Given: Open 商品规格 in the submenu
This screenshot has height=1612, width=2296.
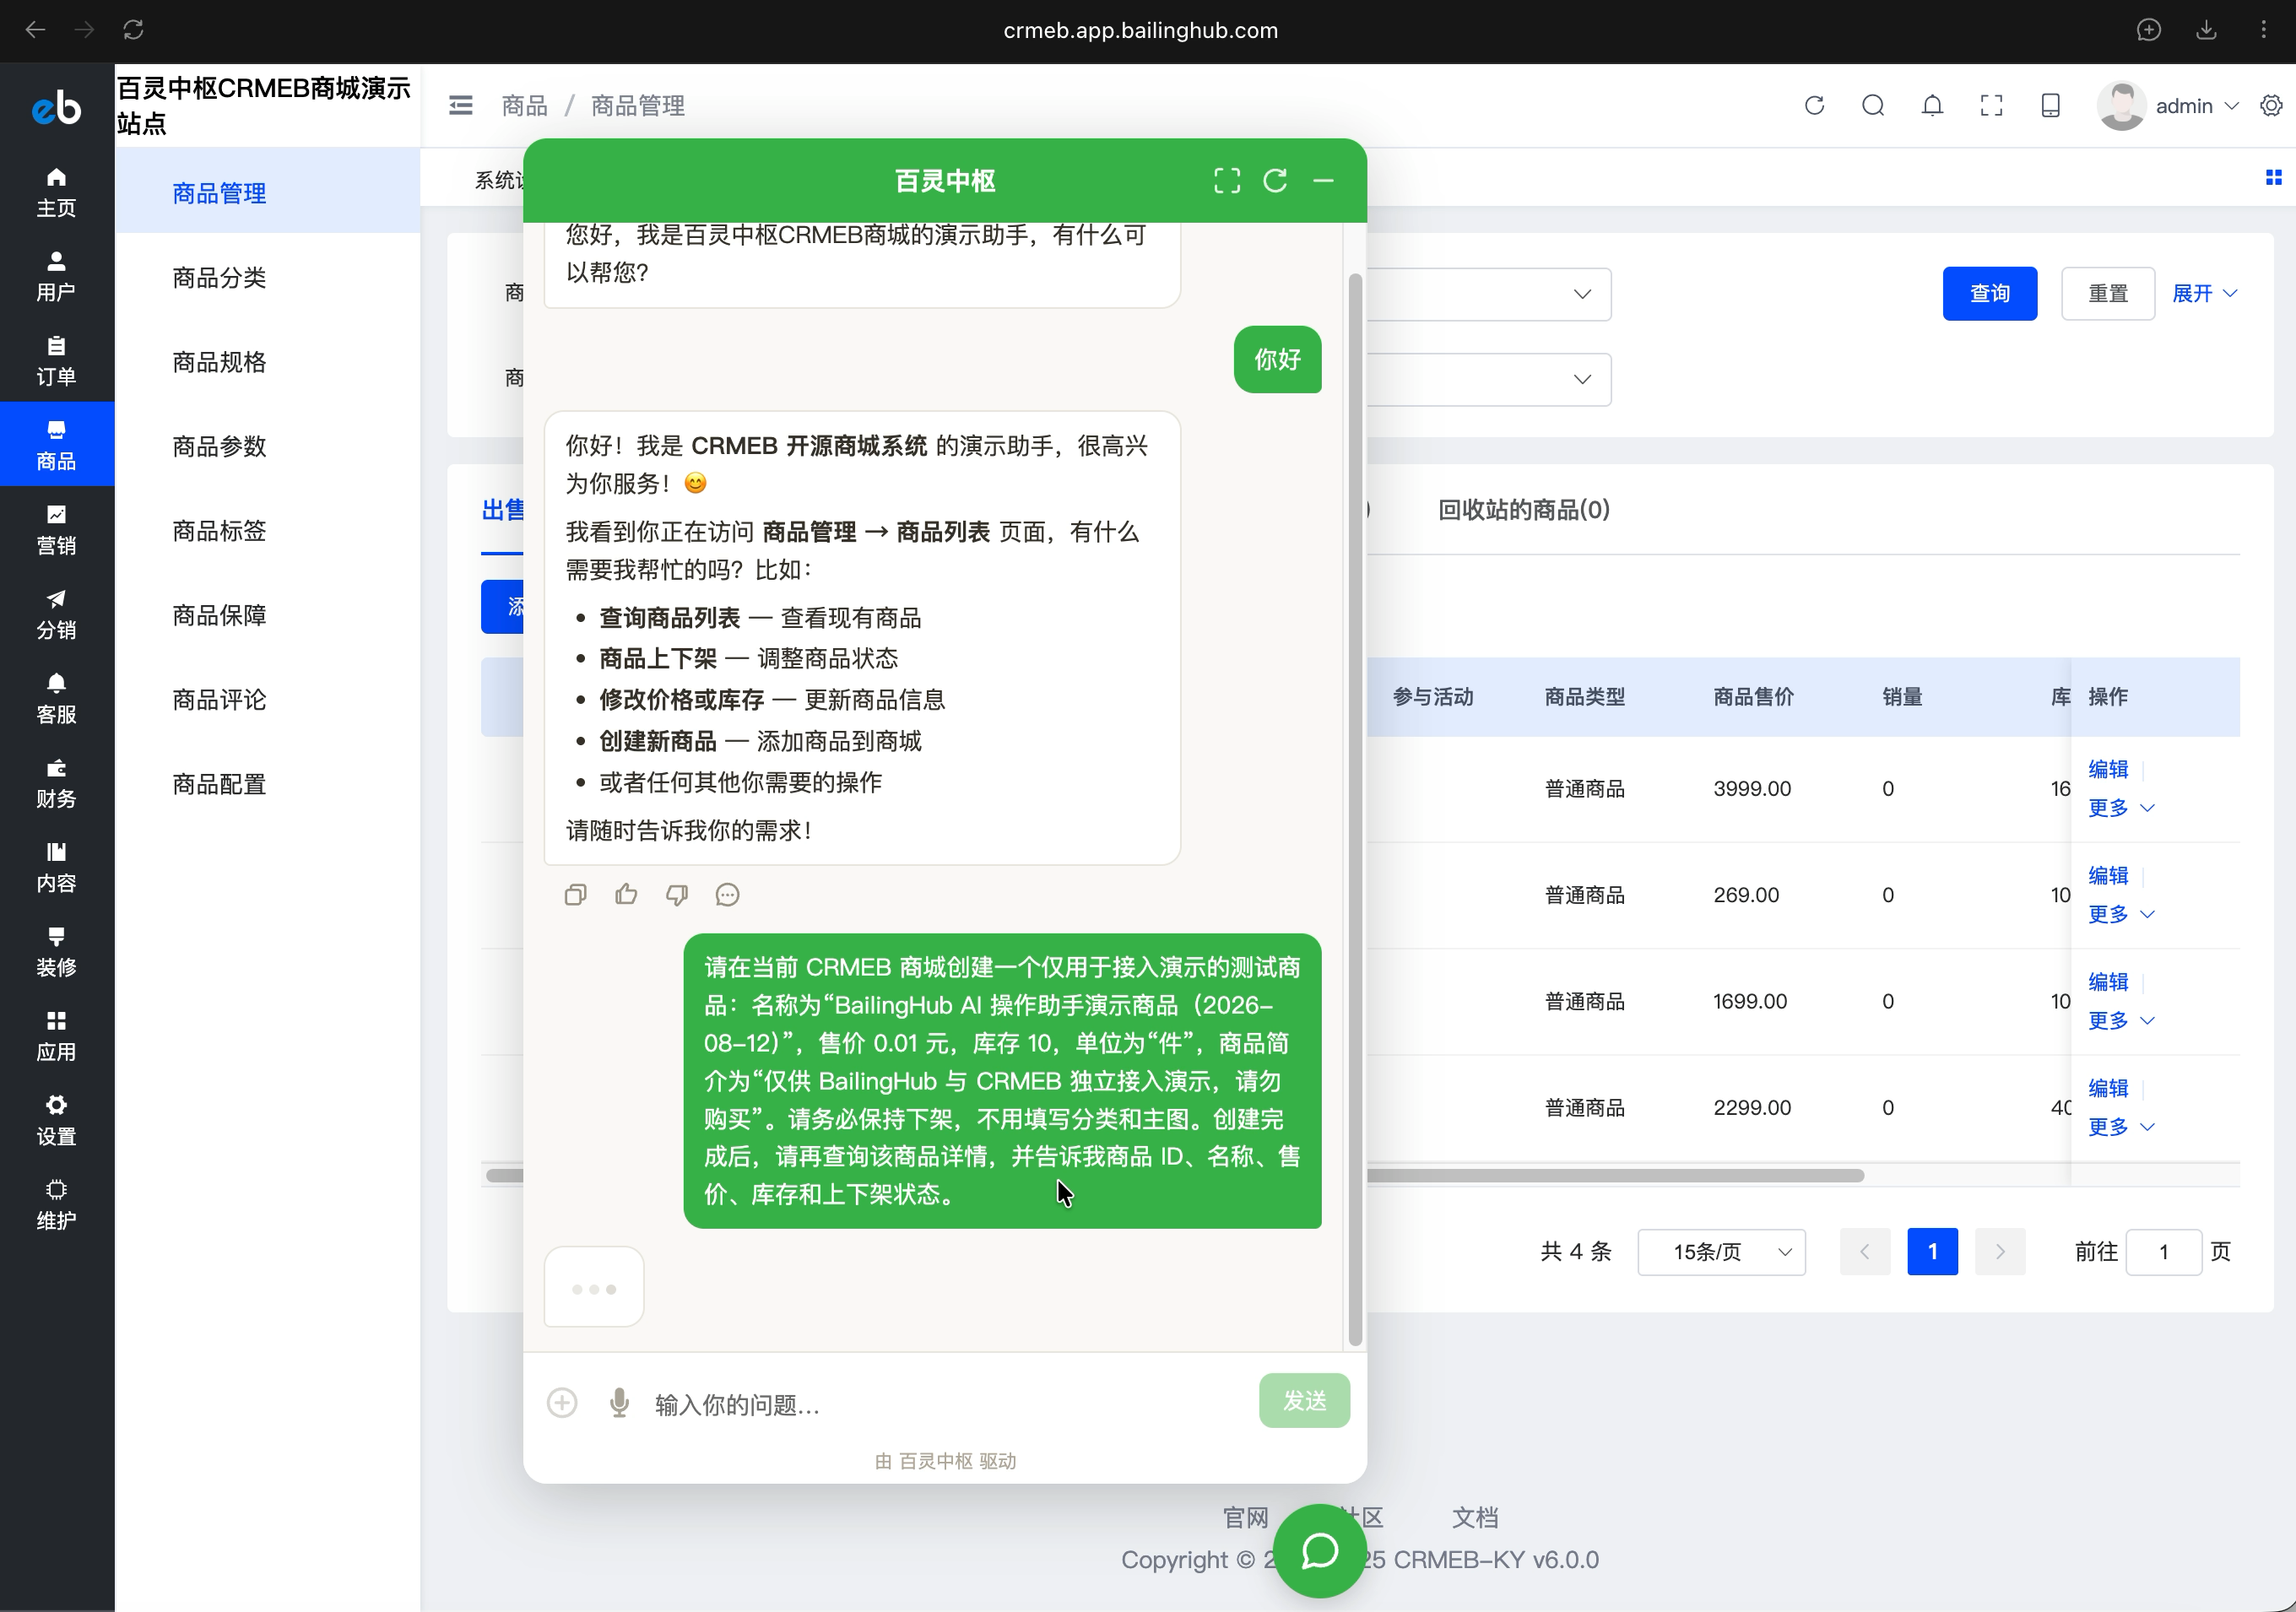Looking at the screenshot, I should click(x=267, y=361).
